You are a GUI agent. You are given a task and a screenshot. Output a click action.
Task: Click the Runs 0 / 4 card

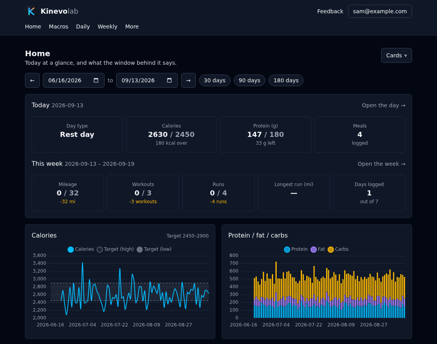click(218, 193)
